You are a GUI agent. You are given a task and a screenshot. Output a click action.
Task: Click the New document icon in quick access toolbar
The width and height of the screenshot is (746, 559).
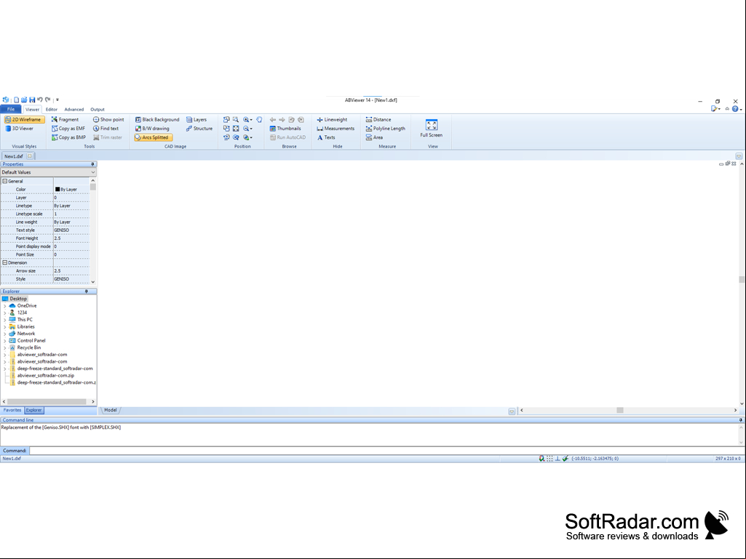(16, 100)
